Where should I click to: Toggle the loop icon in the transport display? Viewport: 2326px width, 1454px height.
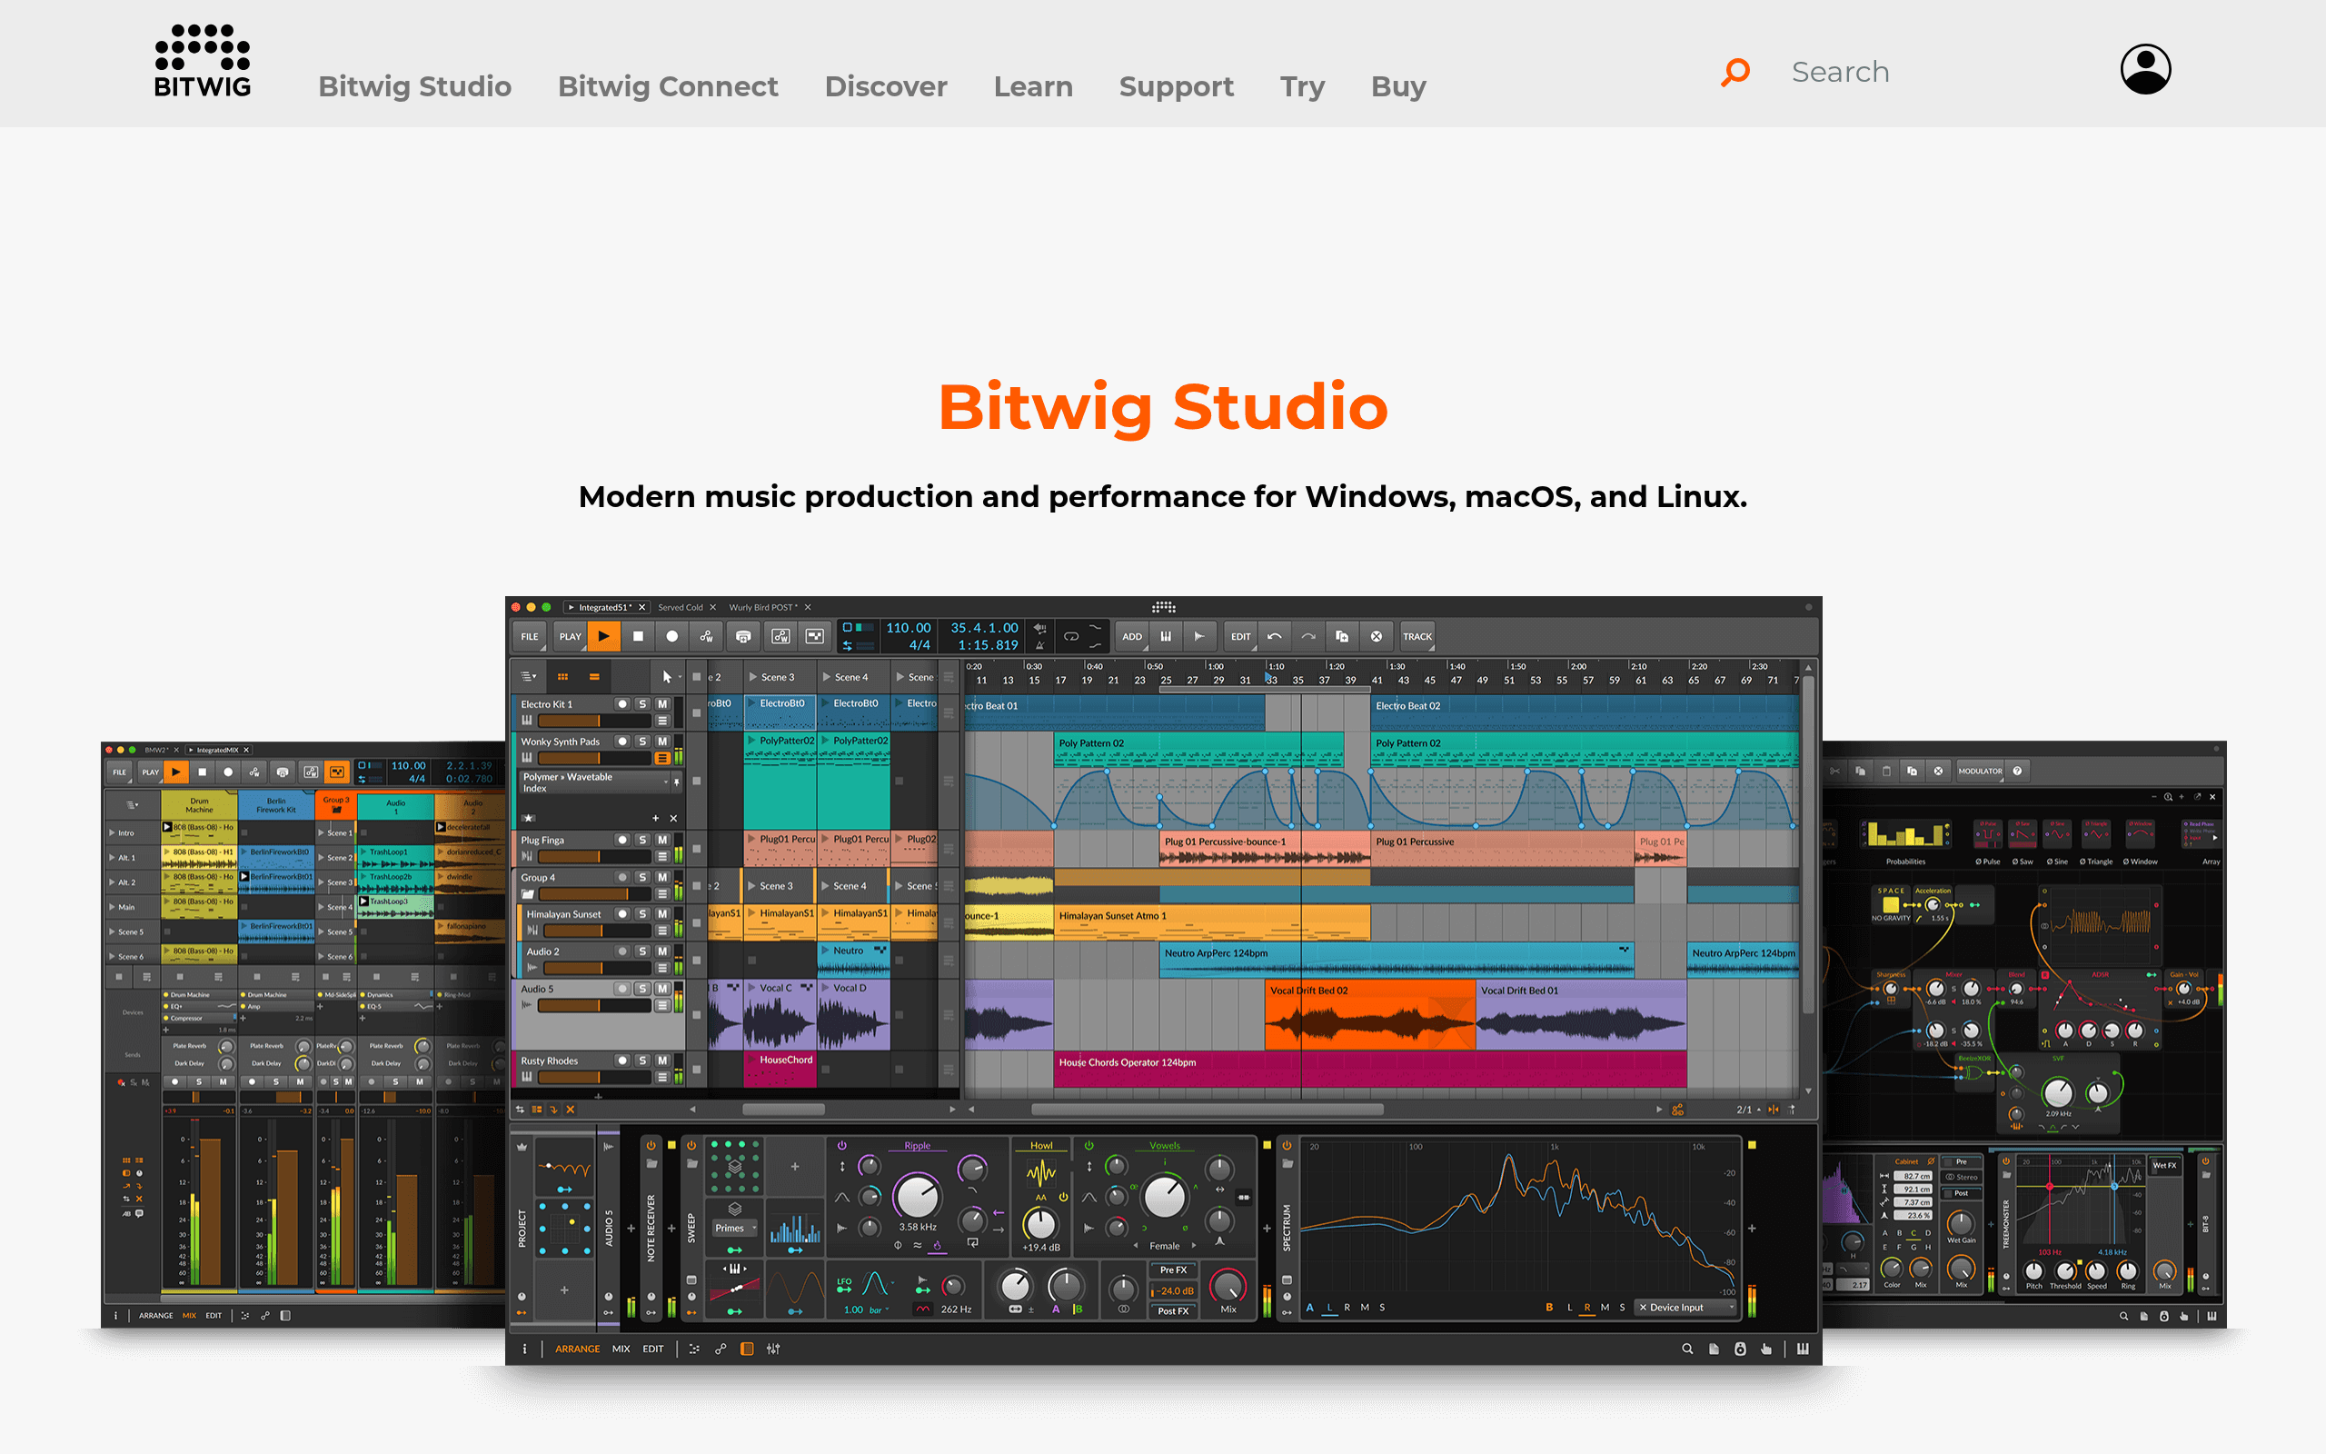click(x=1070, y=635)
